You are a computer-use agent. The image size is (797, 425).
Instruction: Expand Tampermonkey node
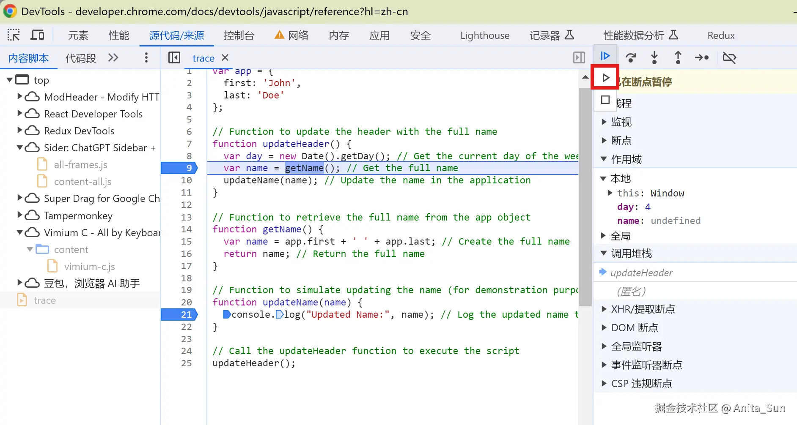pos(19,215)
